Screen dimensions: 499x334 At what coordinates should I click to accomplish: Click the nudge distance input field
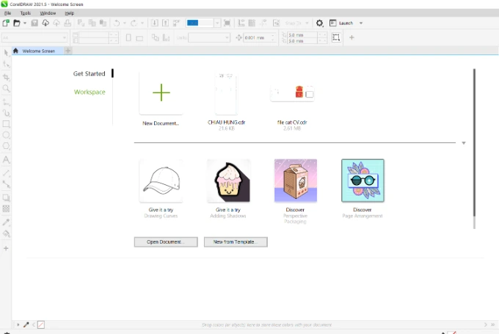click(x=257, y=37)
